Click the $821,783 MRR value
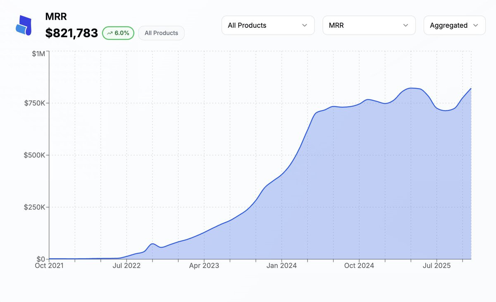The image size is (496, 302). pos(72,33)
